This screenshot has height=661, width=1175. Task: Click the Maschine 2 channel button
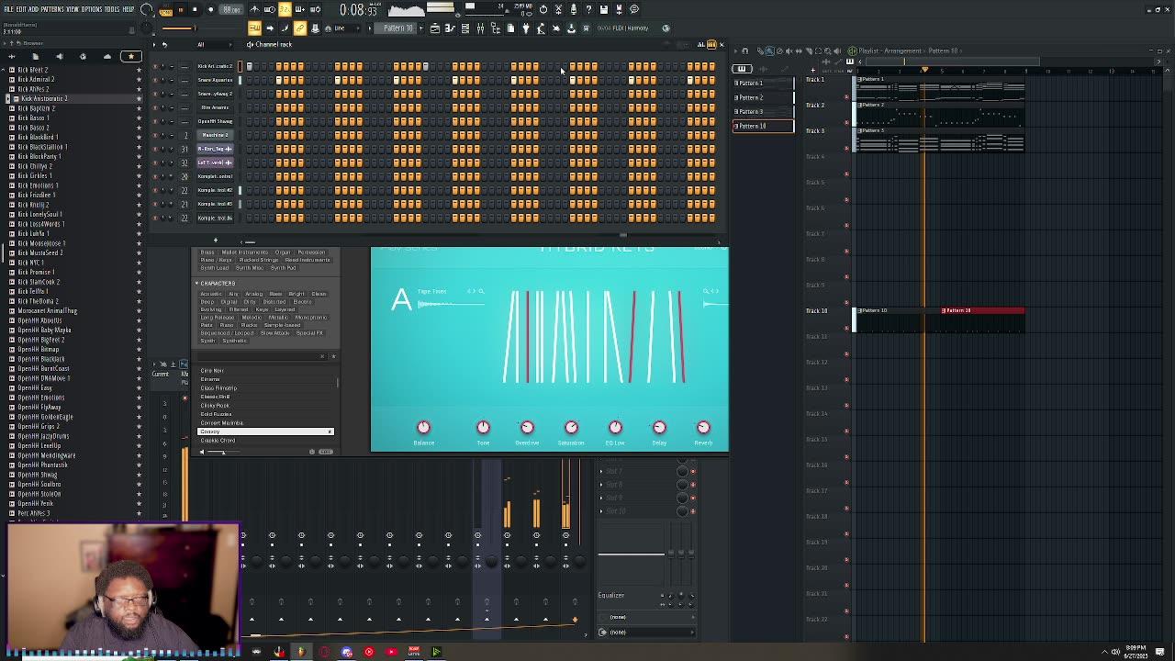(x=214, y=135)
